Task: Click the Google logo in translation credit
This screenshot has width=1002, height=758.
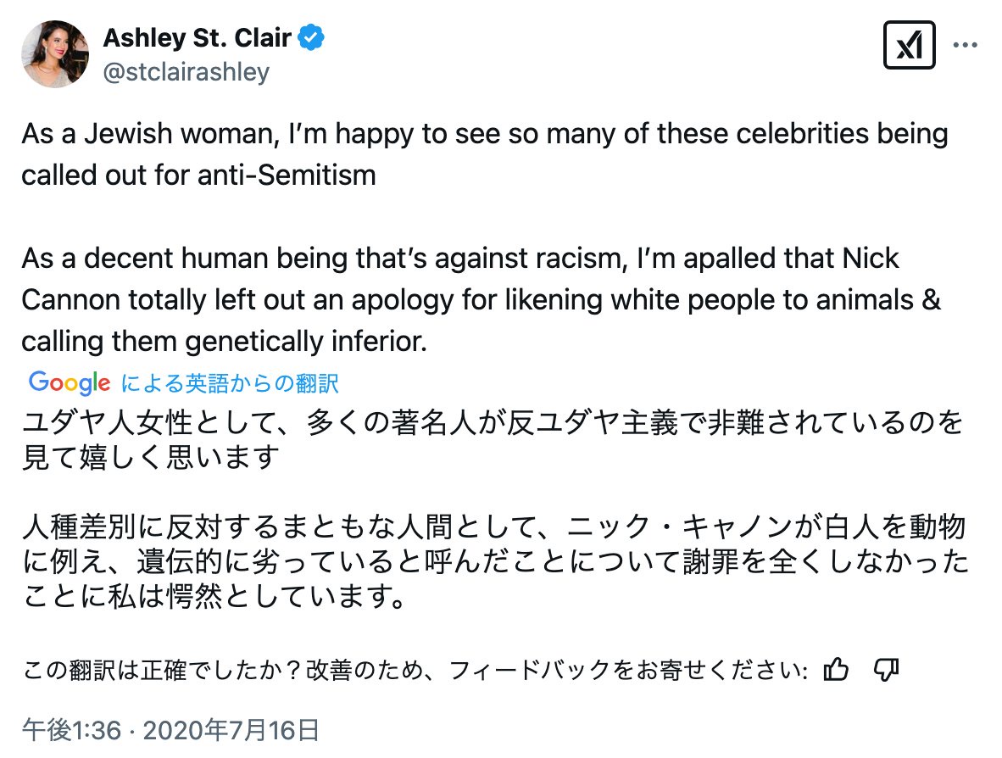Action: (70, 382)
